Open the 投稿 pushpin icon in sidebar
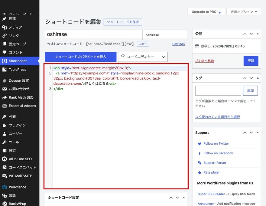This screenshot has width=266, height=206. (x=5, y=19)
